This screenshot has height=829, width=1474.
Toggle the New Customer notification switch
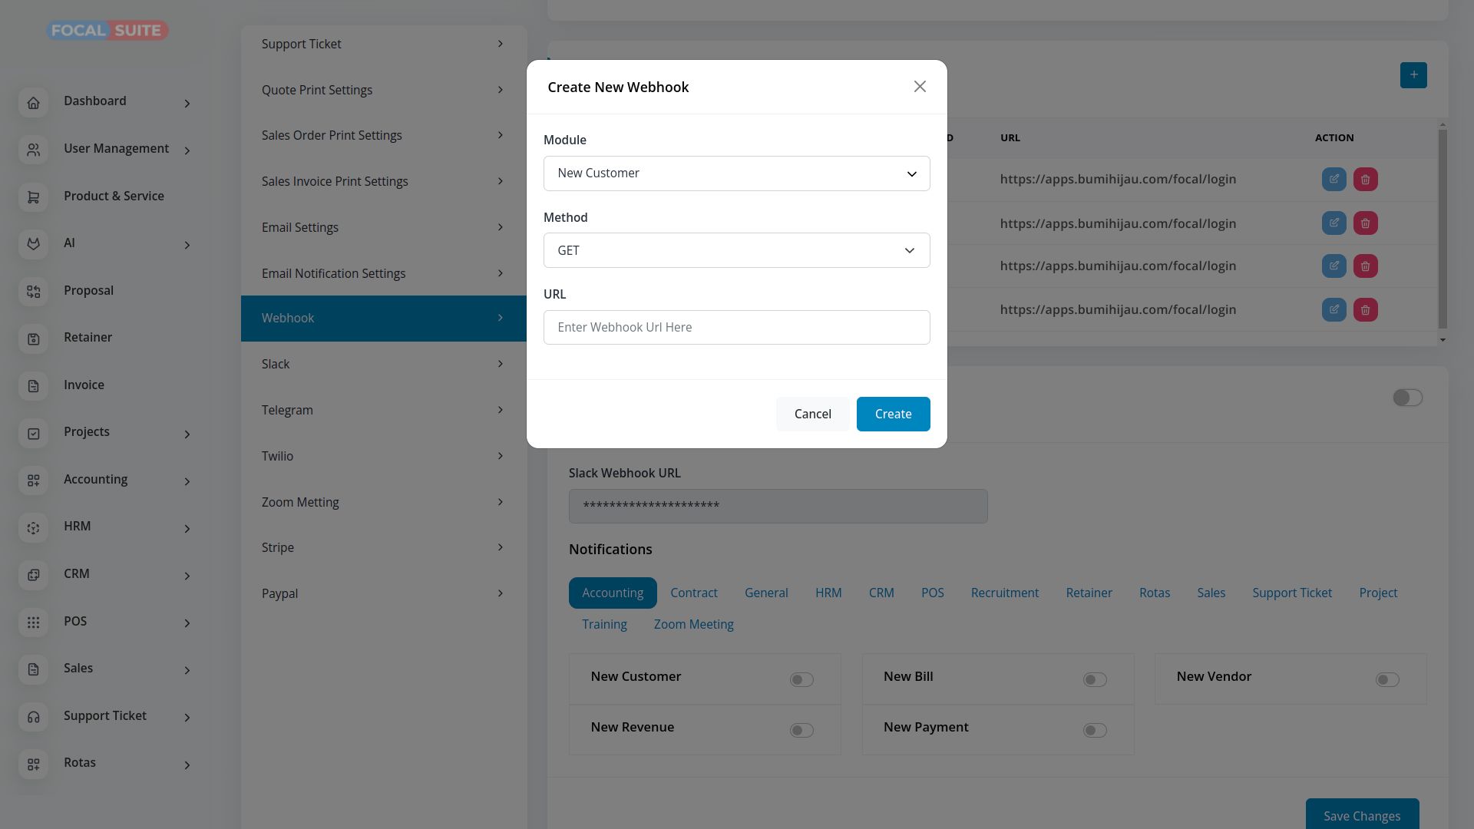(801, 680)
